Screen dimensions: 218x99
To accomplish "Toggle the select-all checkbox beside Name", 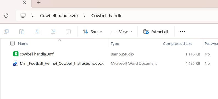I will tap(13, 43).
